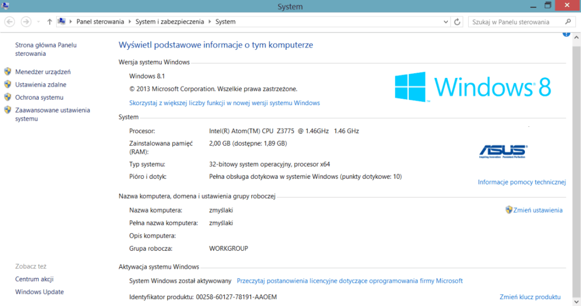
Task: Click Skorzystaj z większej liczby funkcji link
Action: coord(224,103)
